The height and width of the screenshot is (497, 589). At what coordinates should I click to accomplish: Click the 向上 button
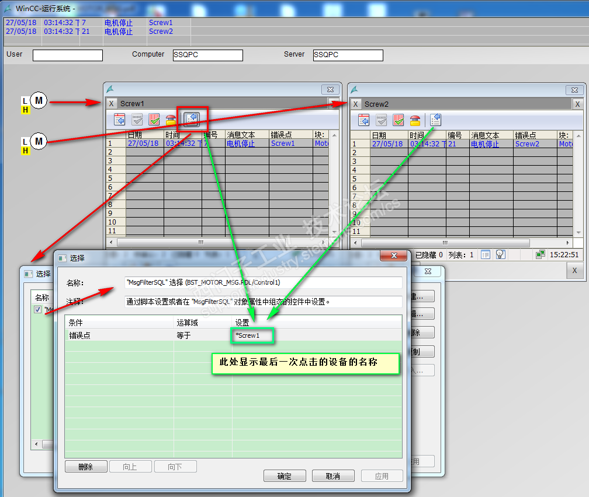click(130, 467)
